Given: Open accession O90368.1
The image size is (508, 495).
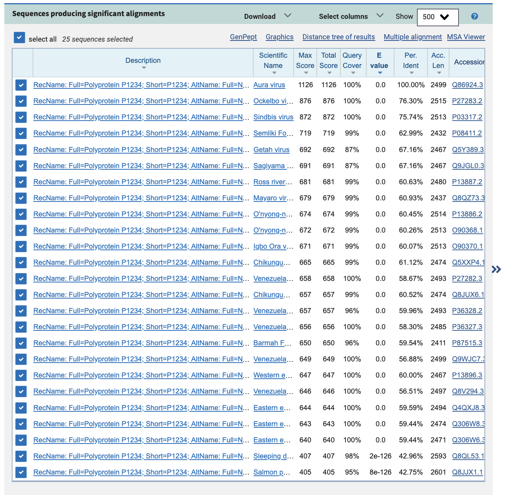Looking at the screenshot, I should click(x=468, y=230).
